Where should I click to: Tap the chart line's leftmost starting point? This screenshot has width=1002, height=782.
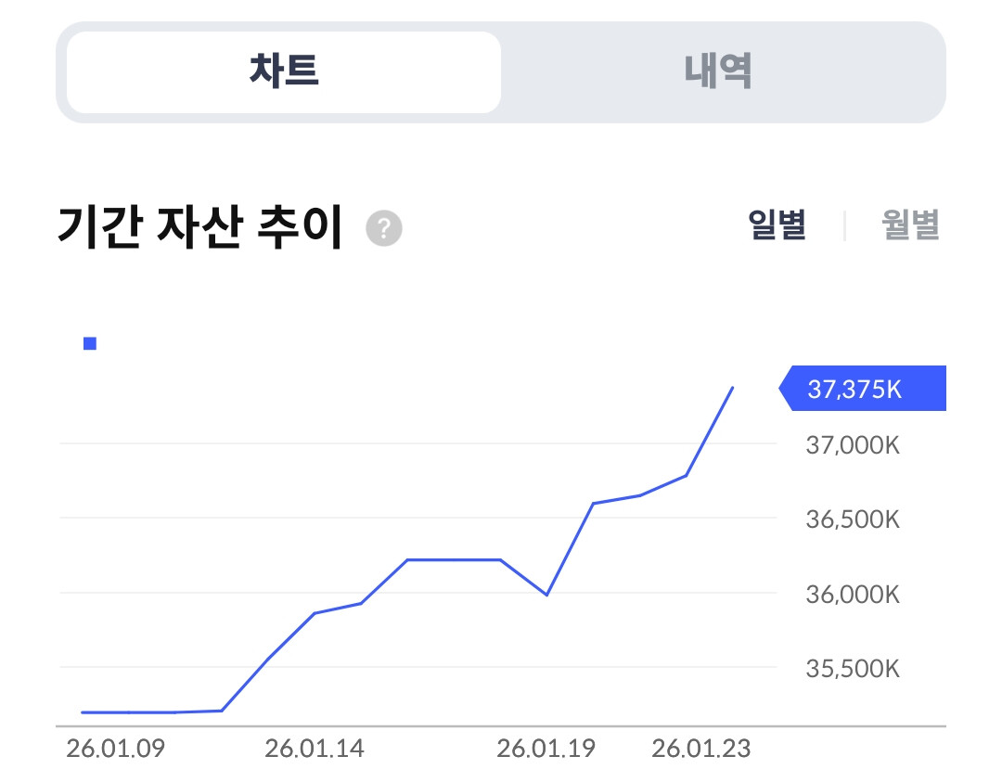83,712
